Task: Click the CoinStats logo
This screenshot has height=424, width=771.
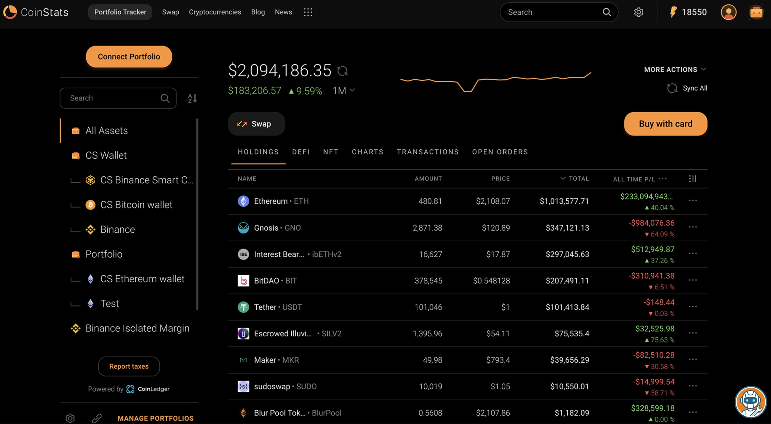Action: click(35, 12)
